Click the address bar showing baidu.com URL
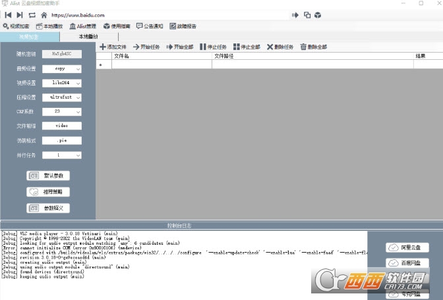Screen dimensions: 443x300 [169, 15]
